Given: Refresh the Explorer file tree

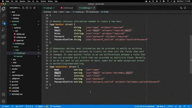Looking at the screenshot, I should pos(31,8).
